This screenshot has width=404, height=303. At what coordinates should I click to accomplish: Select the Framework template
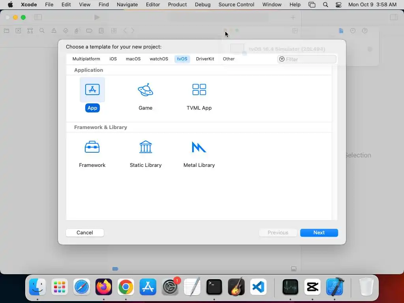pyautogui.click(x=92, y=154)
